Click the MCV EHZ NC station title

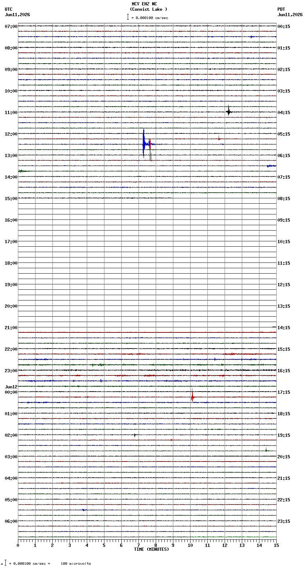[144, 4]
